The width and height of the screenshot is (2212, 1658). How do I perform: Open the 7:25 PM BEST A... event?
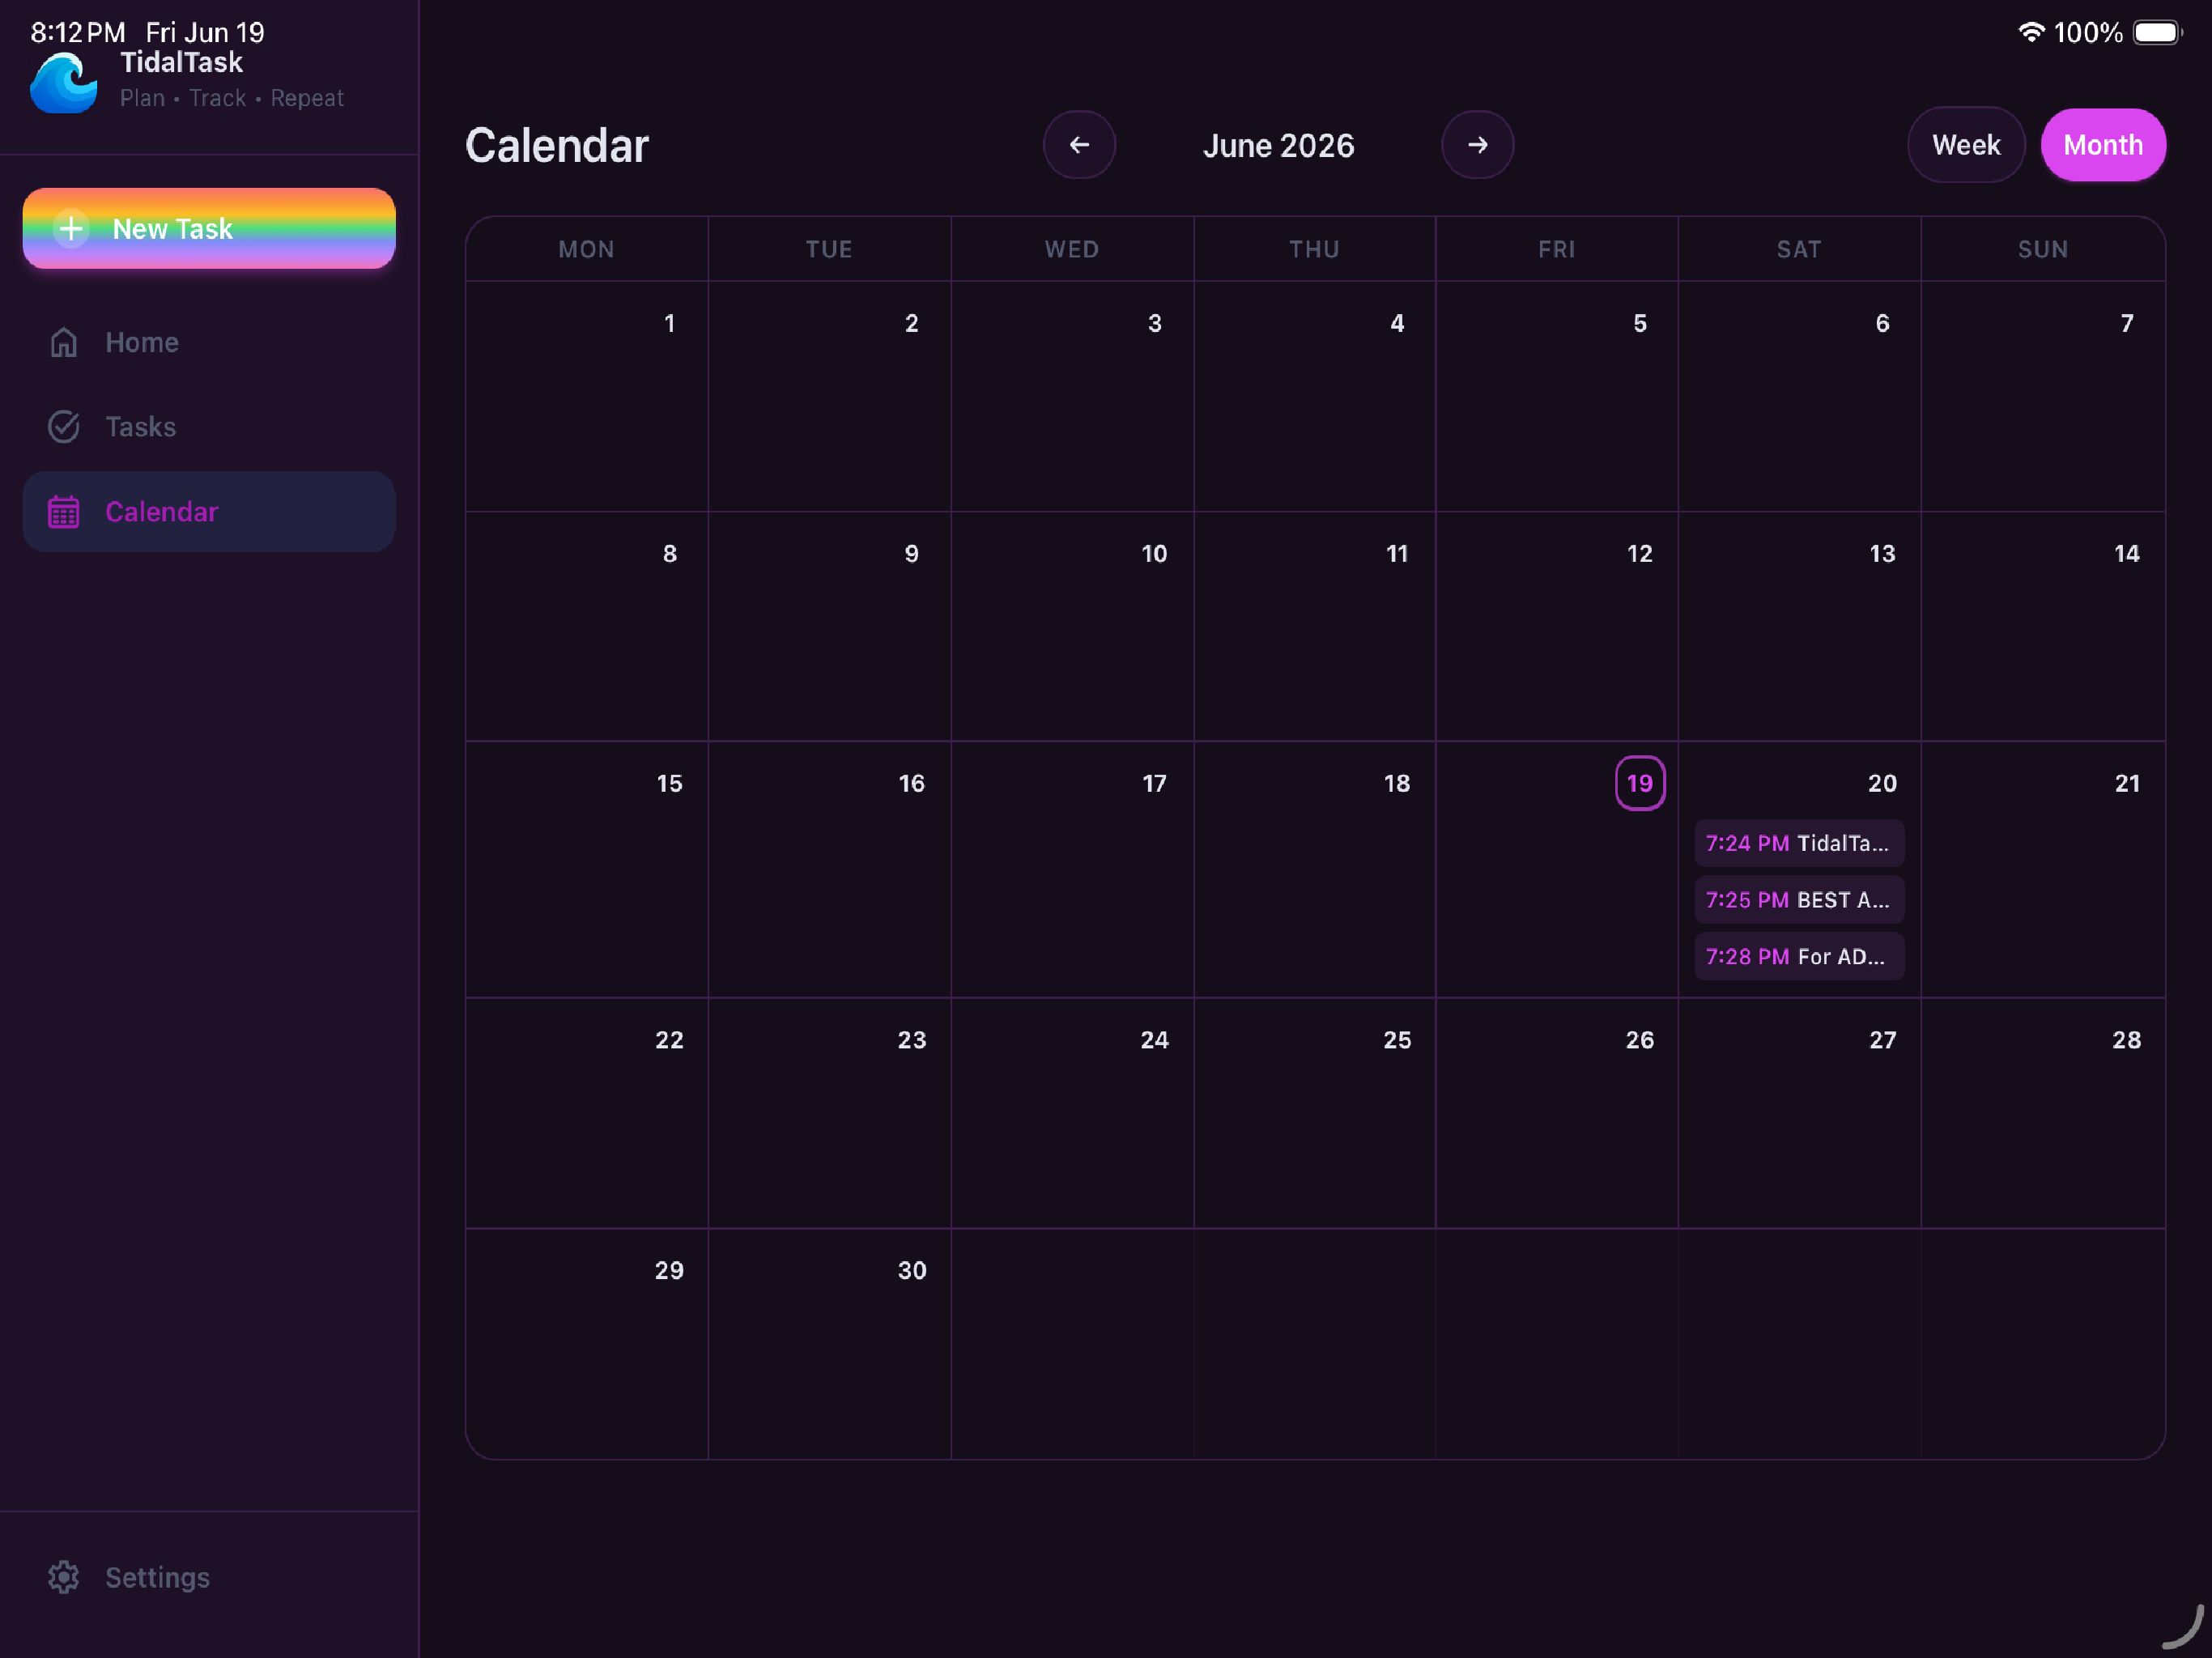coord(1798,900)
